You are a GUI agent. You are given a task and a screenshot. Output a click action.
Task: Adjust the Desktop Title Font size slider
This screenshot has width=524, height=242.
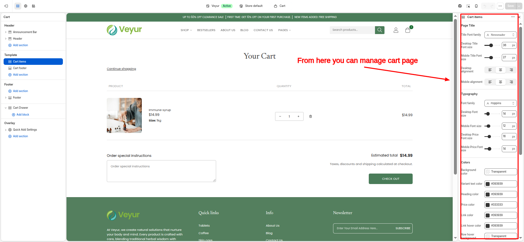pos(491,46)
